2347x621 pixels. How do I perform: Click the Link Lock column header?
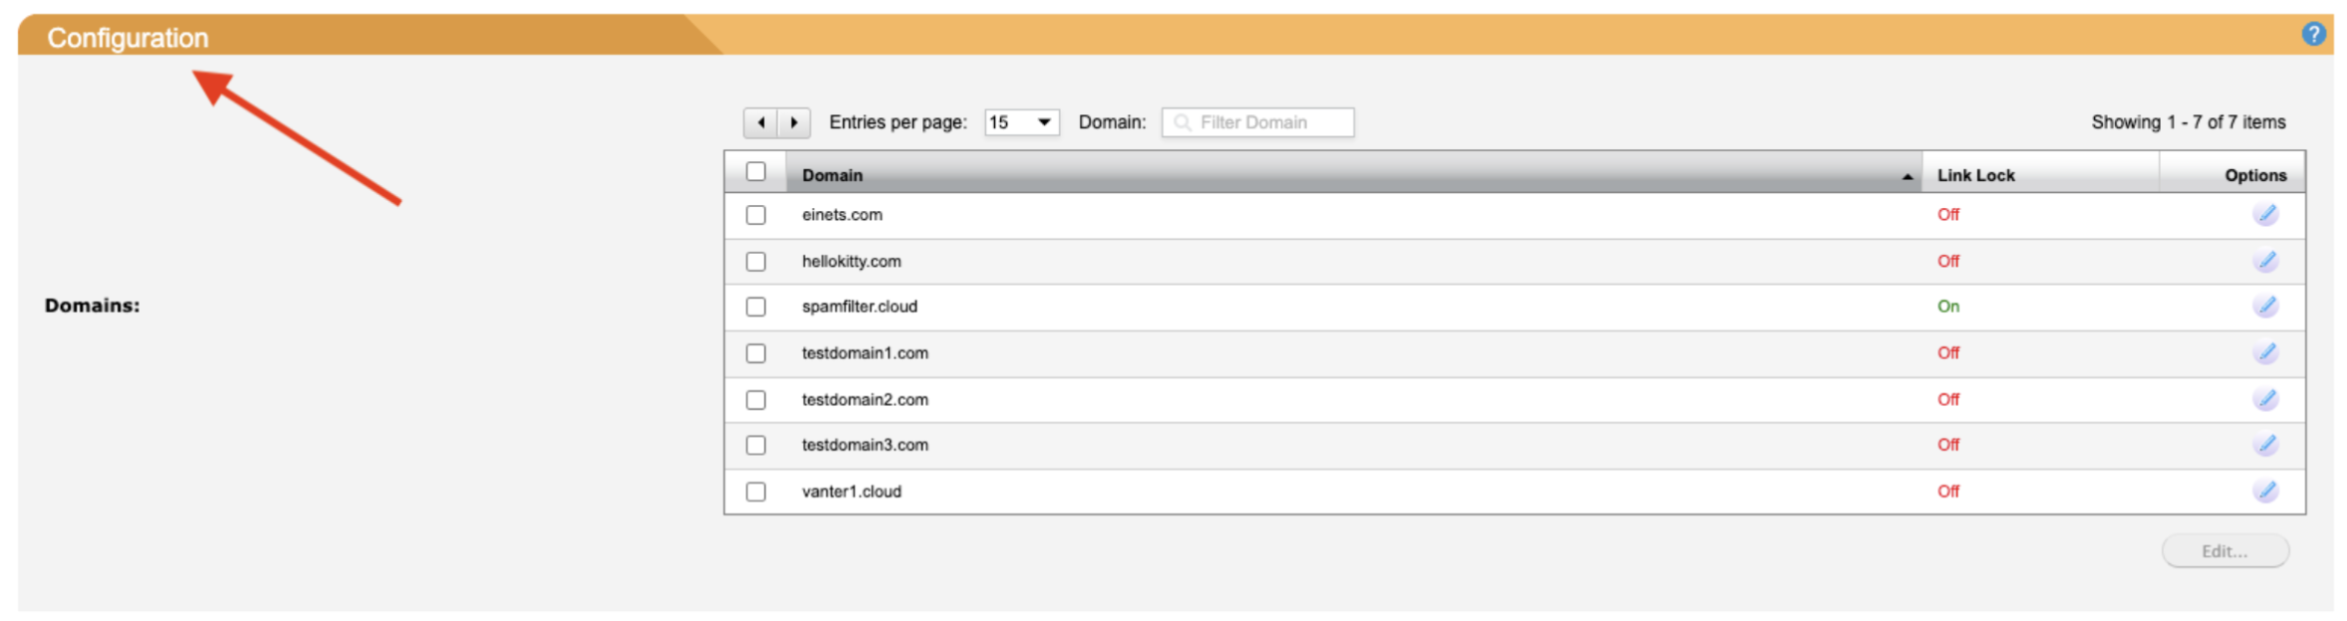pos(1975,175)
